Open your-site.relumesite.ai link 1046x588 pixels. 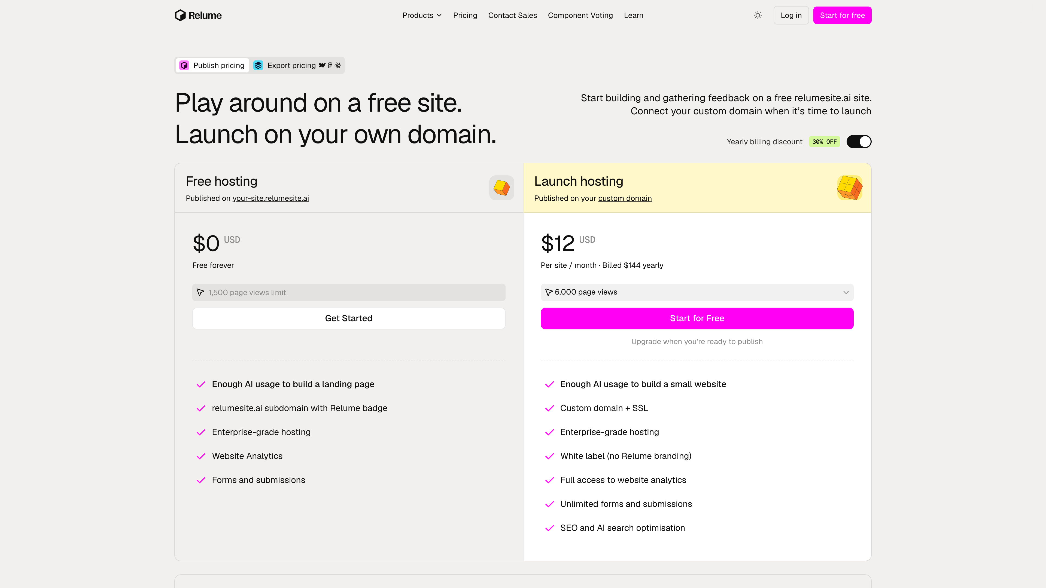(270, 198)
